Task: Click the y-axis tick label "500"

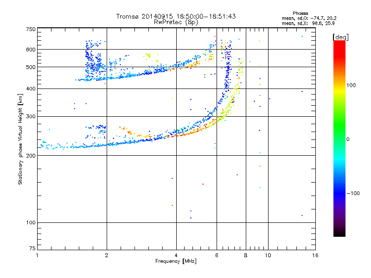Action: click(x=31, y=67)
